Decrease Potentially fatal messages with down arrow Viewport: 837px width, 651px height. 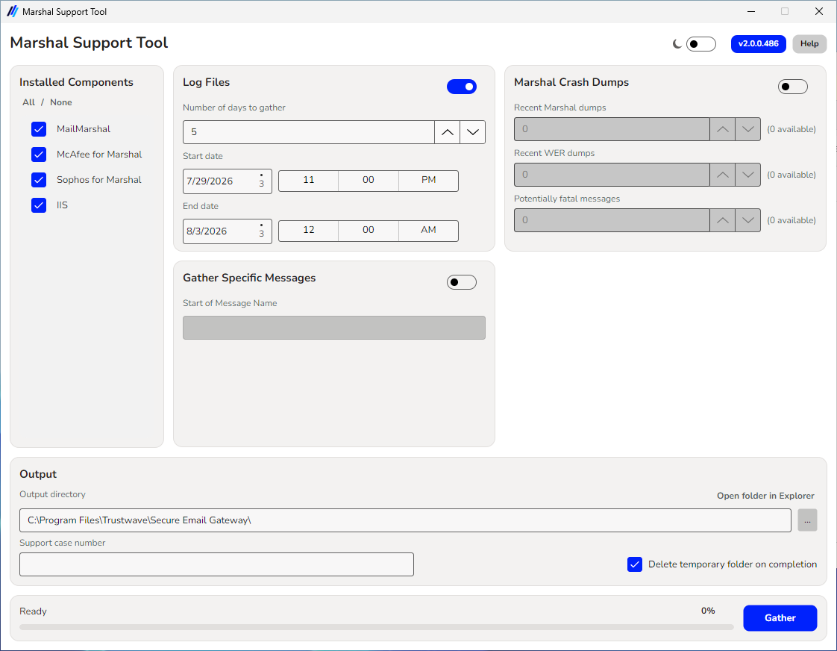coord(748,220)
